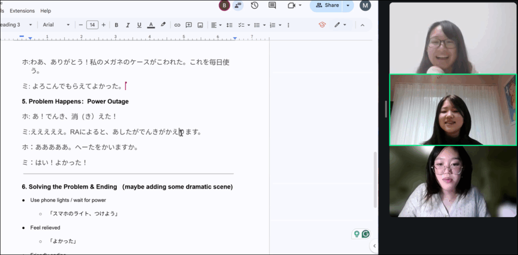Open the Grammarly G icon
The image size is (518, 255).
[365, 234]
